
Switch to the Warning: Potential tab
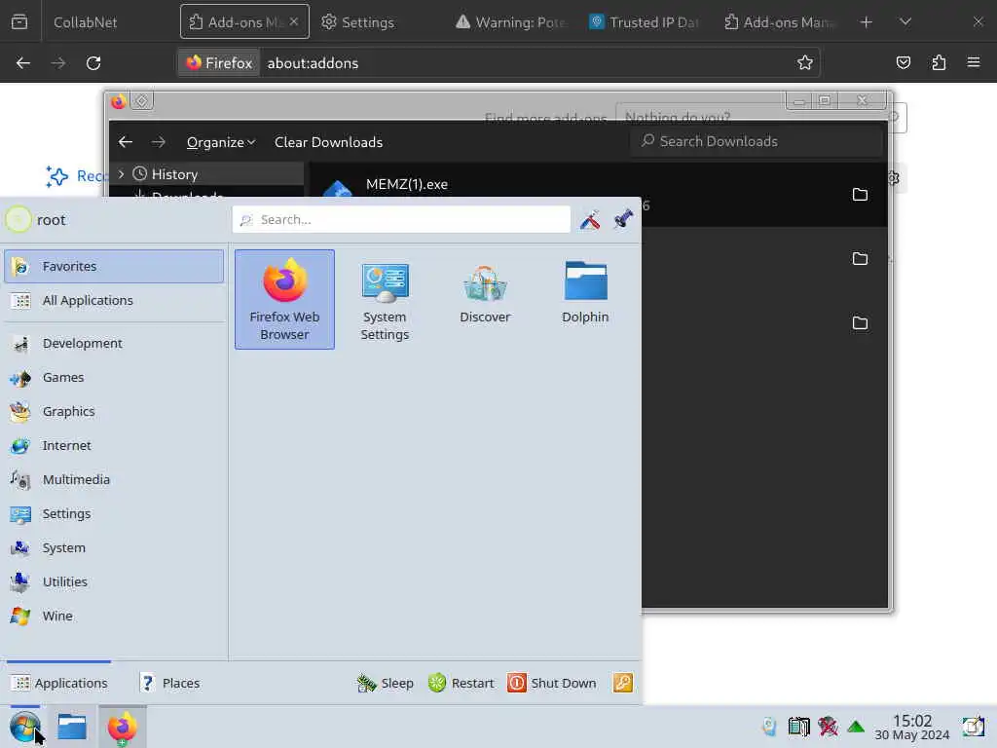point(512,22)
